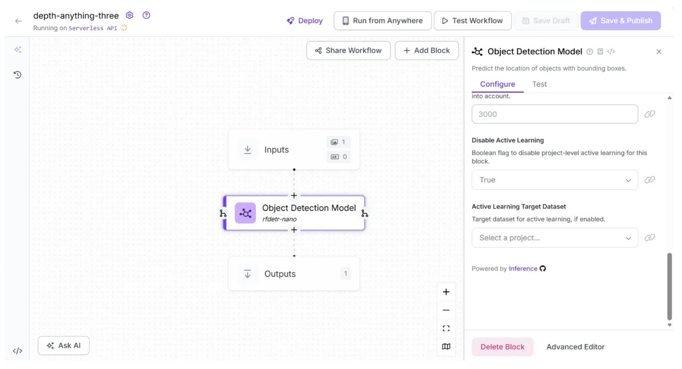This screenshot has width=682, height=369.
Task: Toggle link icon beside the 3000 field
Action: pyautogui.click(x=650, y=114)
